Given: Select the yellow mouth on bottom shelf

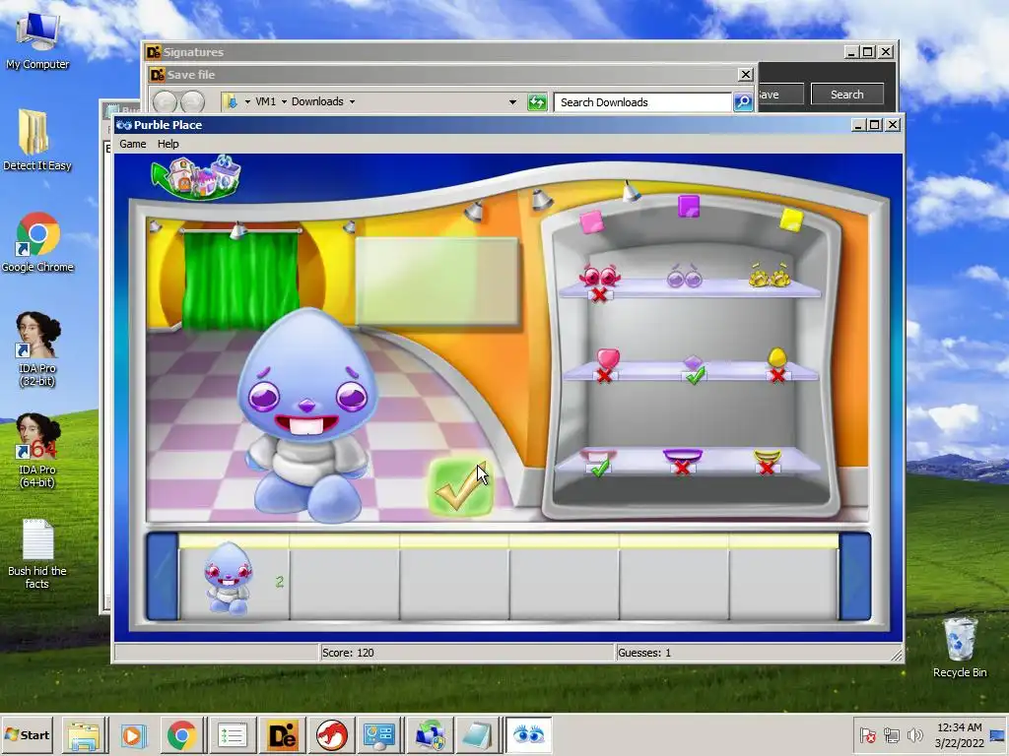Looking at the screenshot, I should (767, 456).
